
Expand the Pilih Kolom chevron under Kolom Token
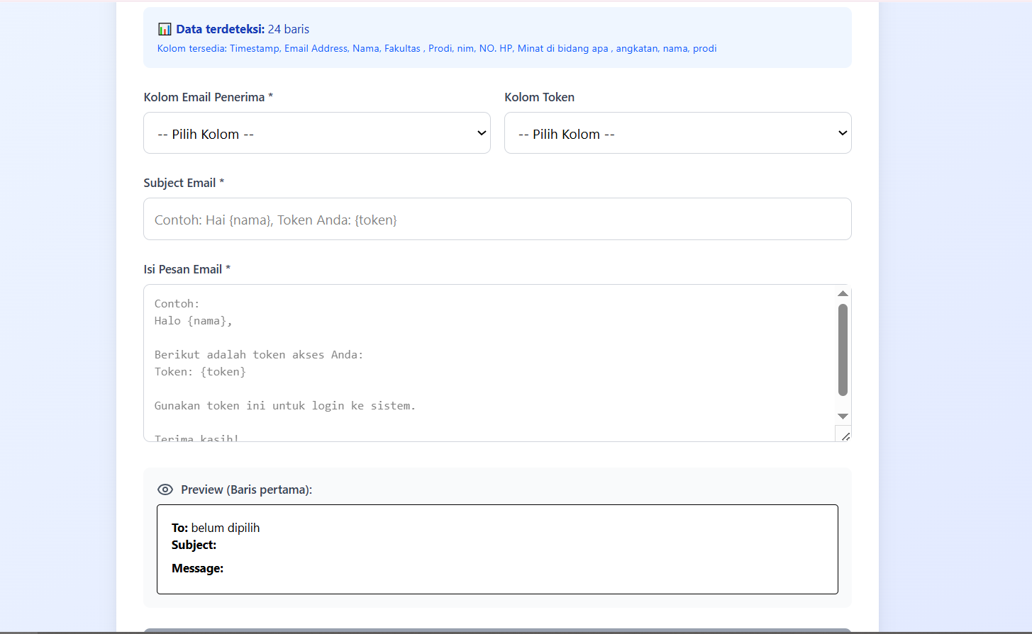coord(842,132)
